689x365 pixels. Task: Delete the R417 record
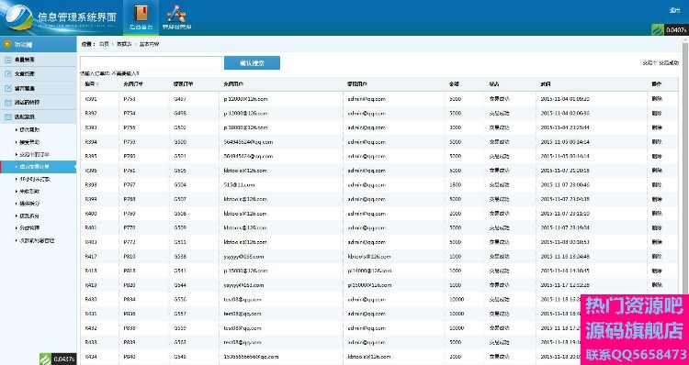click(x=657, y=256)
